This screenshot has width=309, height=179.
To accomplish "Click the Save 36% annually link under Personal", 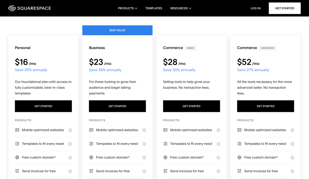I will point(31,70).
